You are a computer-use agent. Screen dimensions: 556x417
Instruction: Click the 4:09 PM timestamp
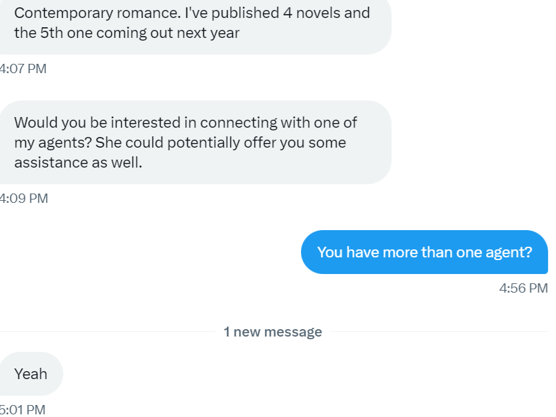tap(23, 198)
